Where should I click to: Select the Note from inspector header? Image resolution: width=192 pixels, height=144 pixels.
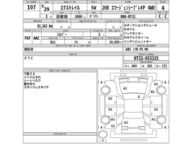[x=60, y=70]
